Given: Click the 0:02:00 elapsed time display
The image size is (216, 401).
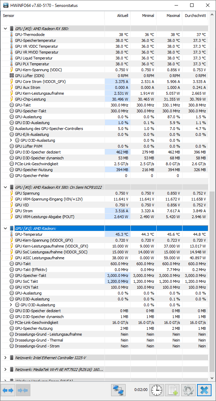Looking at the screenshot, I should [x=141, y=390].
